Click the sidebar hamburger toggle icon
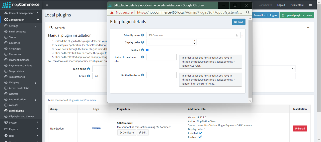 pyautogui.click(x=47, y=5)
